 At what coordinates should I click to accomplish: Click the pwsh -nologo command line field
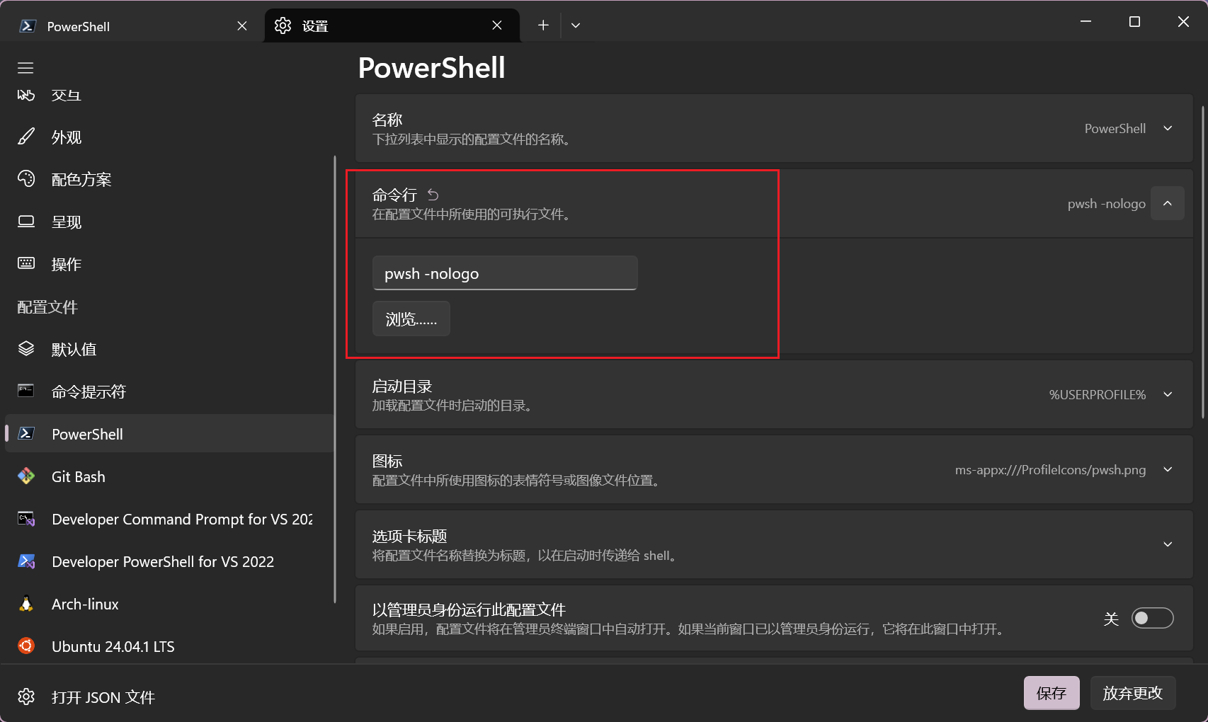505,273
